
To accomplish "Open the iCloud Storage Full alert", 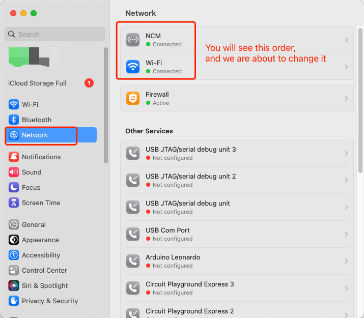I will (x=51, y=83).
